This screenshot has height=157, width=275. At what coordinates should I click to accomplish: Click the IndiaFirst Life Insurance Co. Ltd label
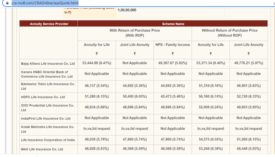tap(46, 118)
